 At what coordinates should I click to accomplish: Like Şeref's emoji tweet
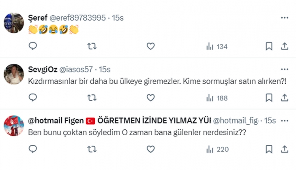pyautogui.click(x=150, y=47)
